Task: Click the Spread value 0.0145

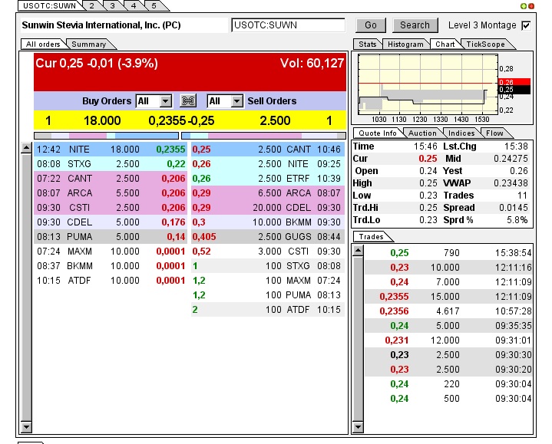Action: pos(514,208)
